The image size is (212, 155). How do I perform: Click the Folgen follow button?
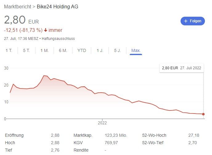pos(193,21)
